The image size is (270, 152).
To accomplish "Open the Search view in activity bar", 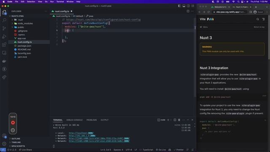I will [4, 20].
